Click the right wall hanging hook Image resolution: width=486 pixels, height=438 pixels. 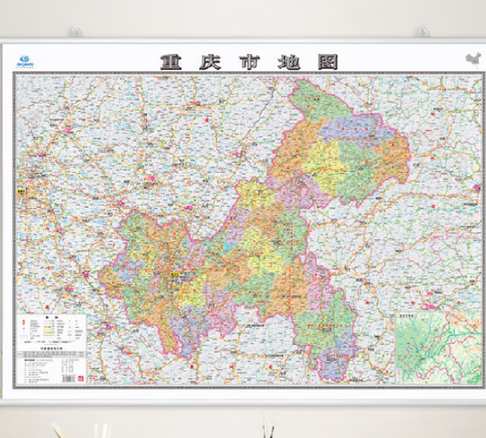pos(419,33)
